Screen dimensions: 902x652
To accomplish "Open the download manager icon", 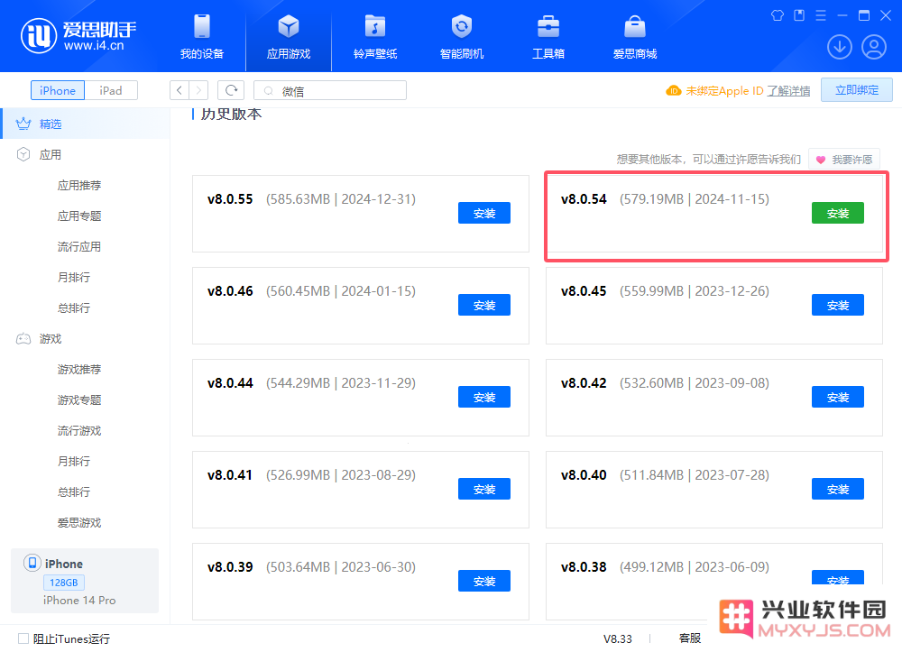I will [x=839, y=47].
